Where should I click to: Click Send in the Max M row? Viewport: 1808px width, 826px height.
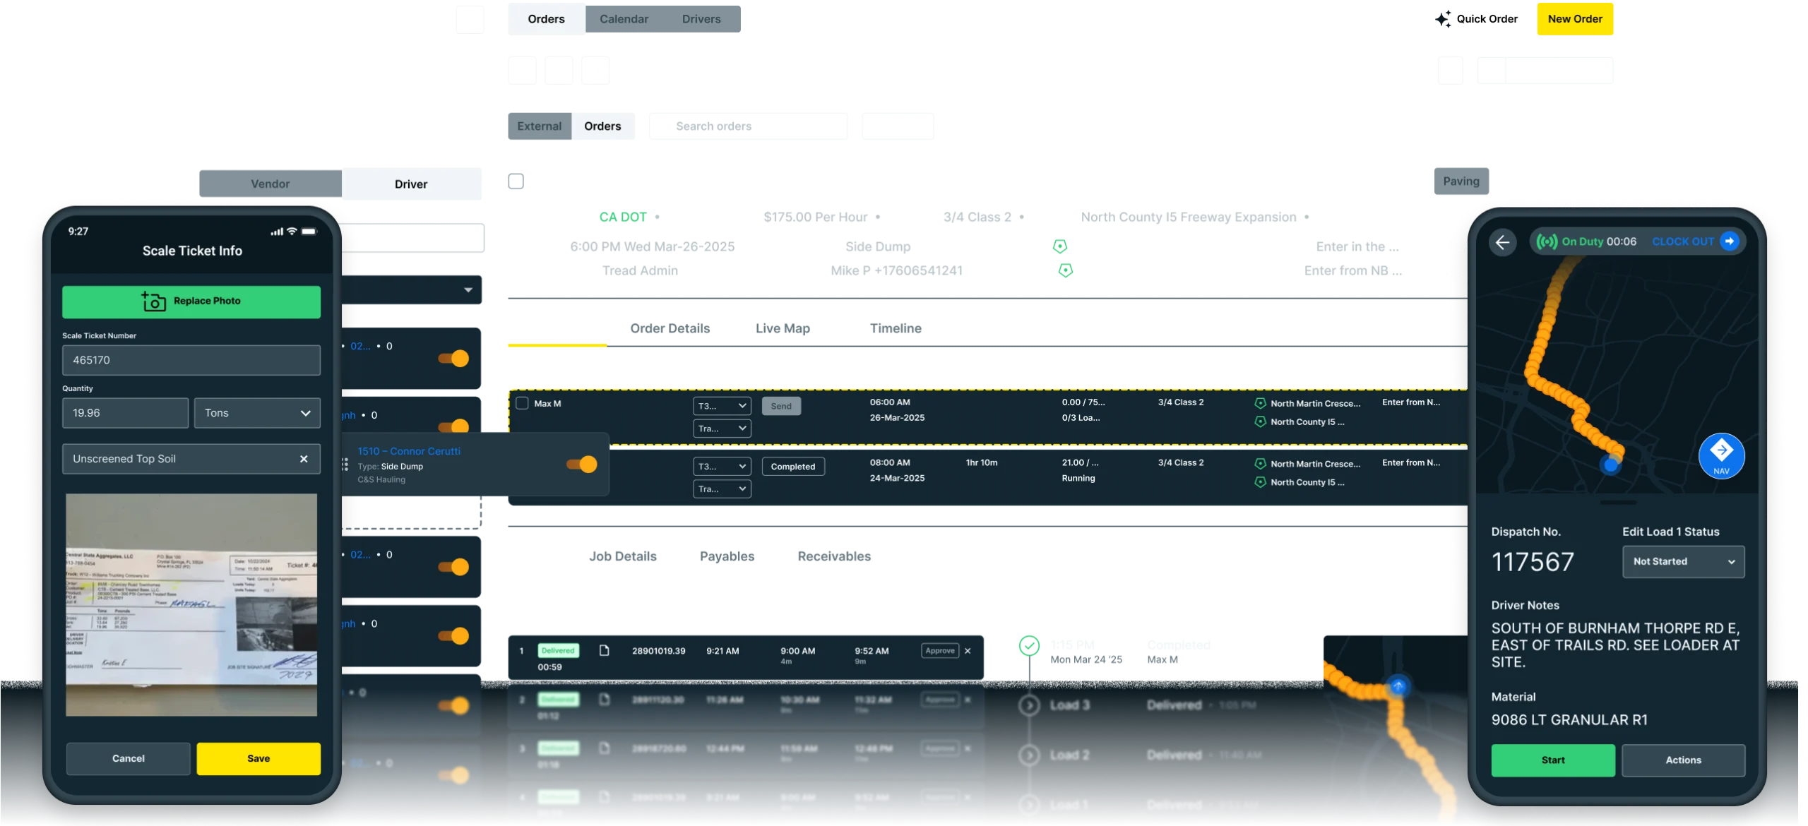click(x=781, y=406)
